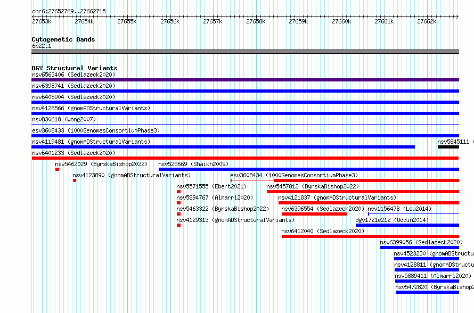Viewport: 474px width, 313px height.
Task: Open nsv5889411 (Almarri2020) label
Action: coord(433,276)
